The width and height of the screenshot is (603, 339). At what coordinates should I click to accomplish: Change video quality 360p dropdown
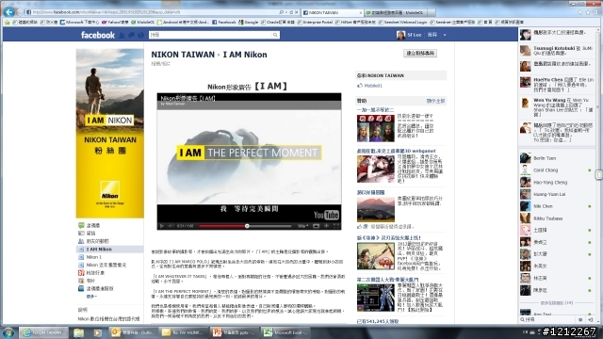click(303, 226)
